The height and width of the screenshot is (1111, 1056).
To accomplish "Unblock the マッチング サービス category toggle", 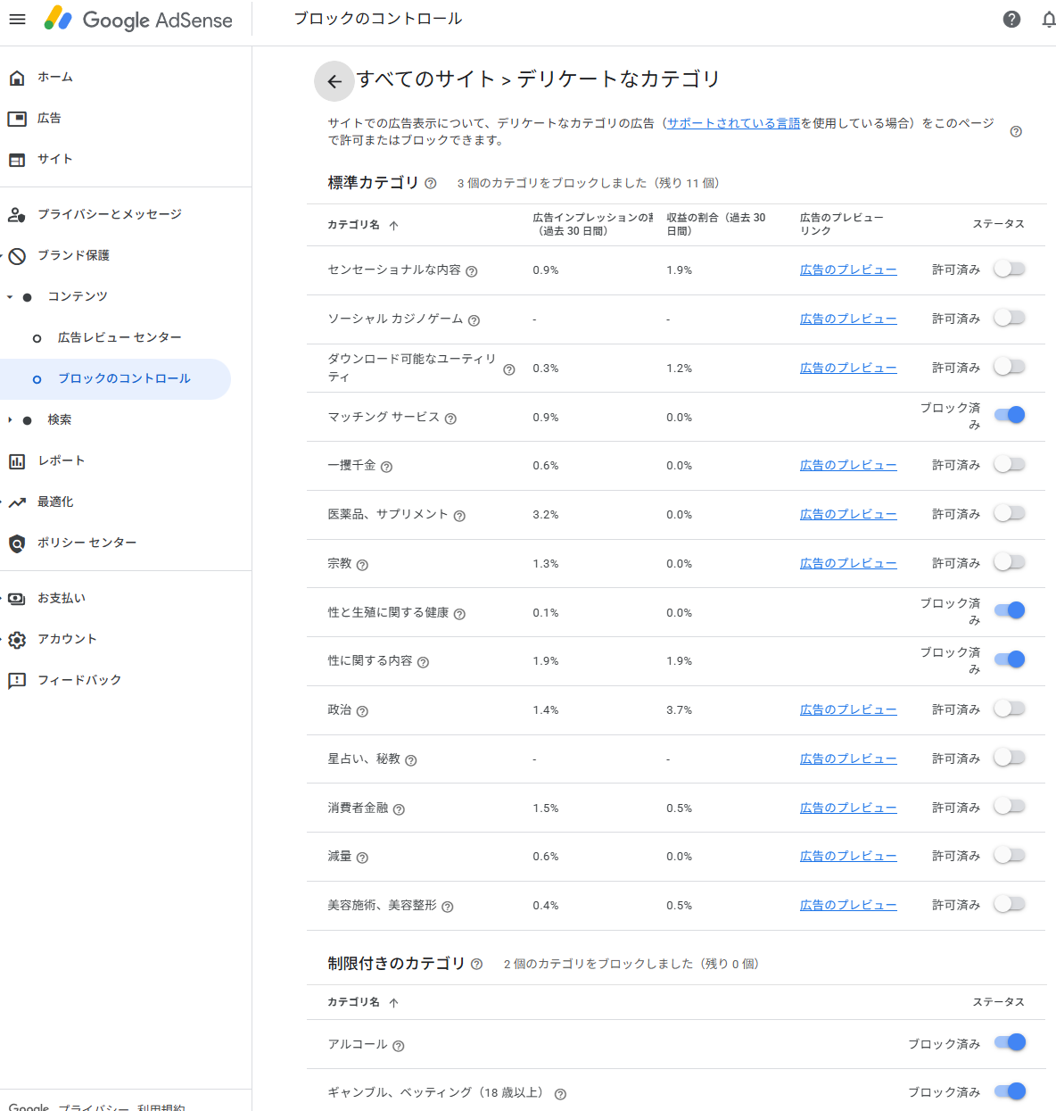I will (x=1010, y=415).
